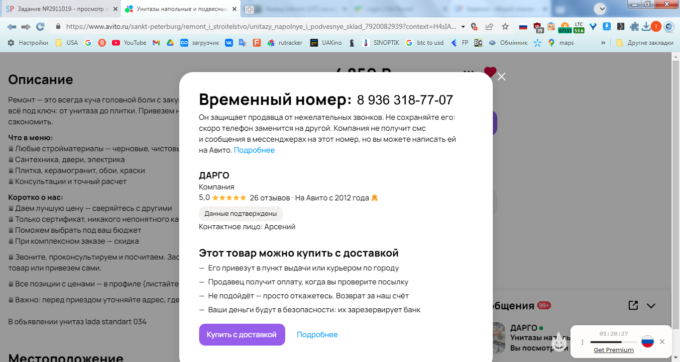Viewport: 680px width, 362px height.
Task: Open the tab search dropdown button
Action: 602,8
